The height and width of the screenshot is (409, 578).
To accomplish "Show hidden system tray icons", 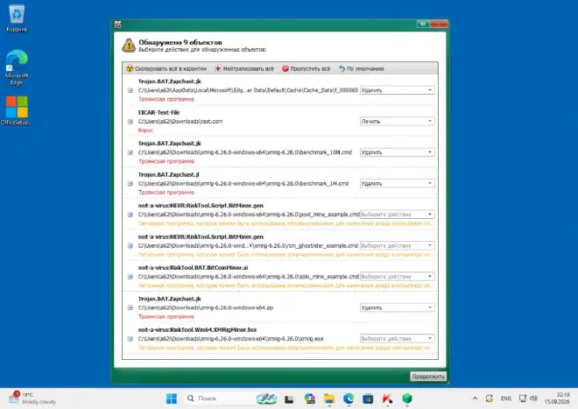I will [476, 398].
